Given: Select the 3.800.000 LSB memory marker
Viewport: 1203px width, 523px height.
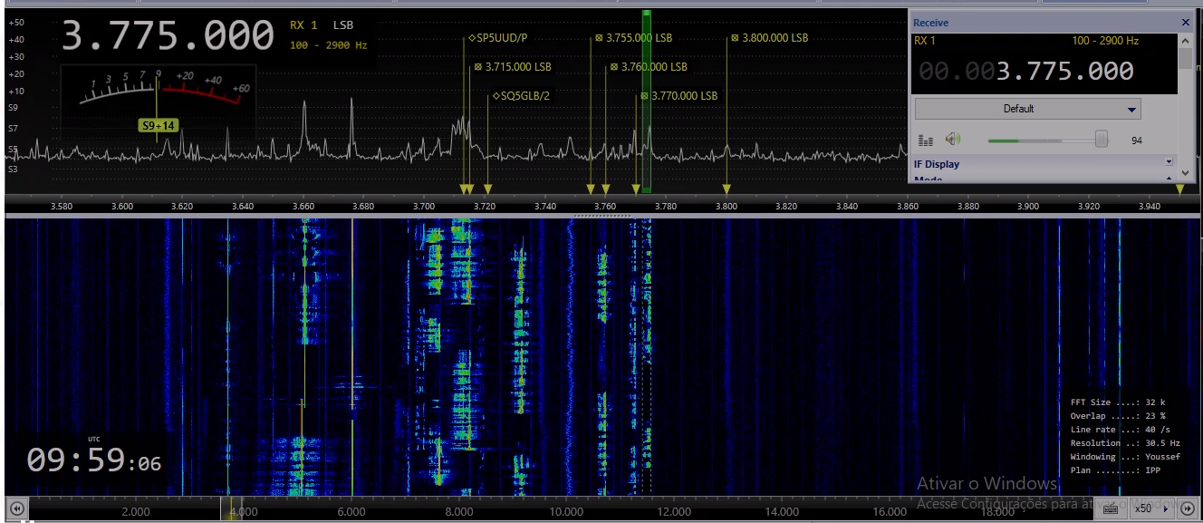Looking at the screenshot, I should (769, 38).
